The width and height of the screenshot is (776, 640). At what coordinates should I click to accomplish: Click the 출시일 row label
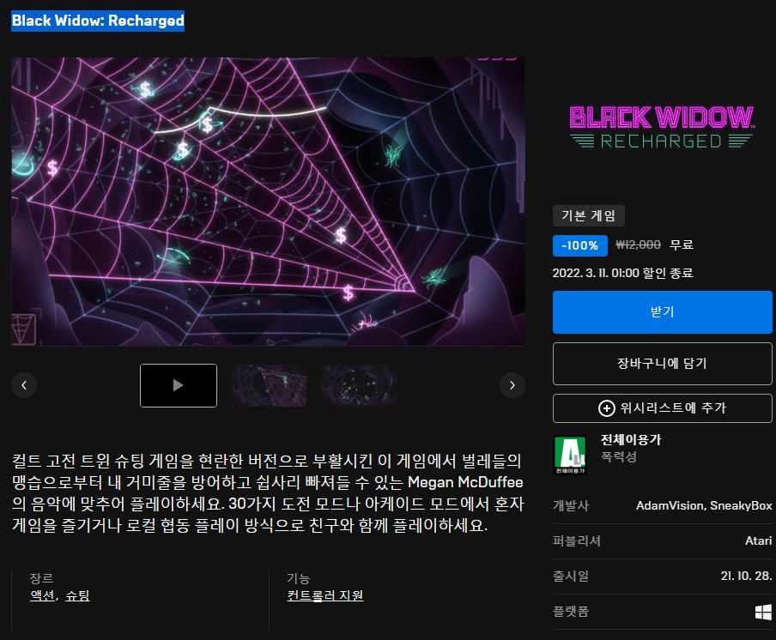(571, 577)
